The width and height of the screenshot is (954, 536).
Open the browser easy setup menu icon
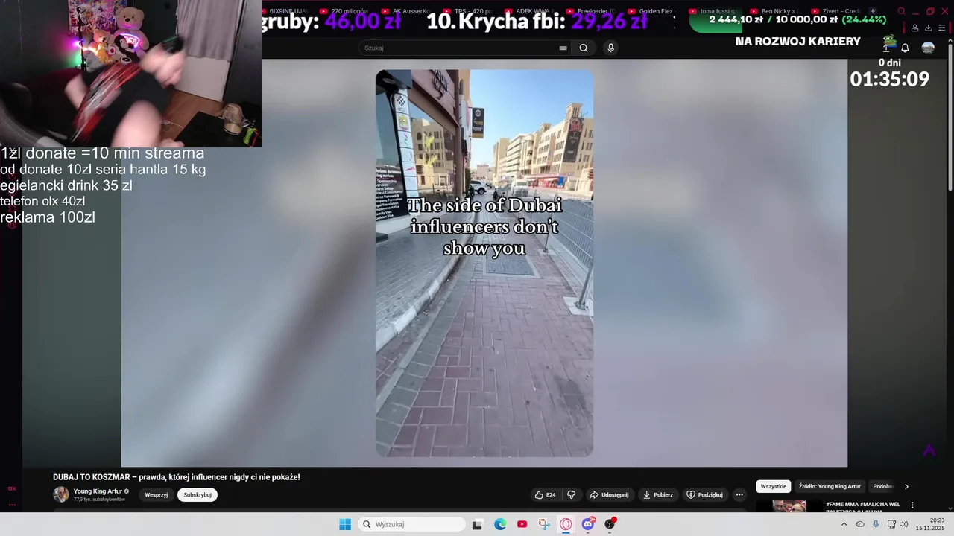[x=941, y=28]
